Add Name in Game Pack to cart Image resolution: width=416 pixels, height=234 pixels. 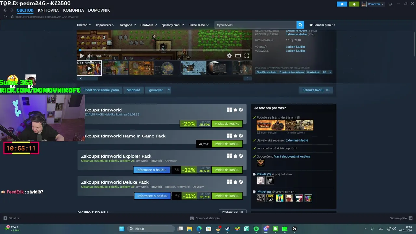click(227, 144)
